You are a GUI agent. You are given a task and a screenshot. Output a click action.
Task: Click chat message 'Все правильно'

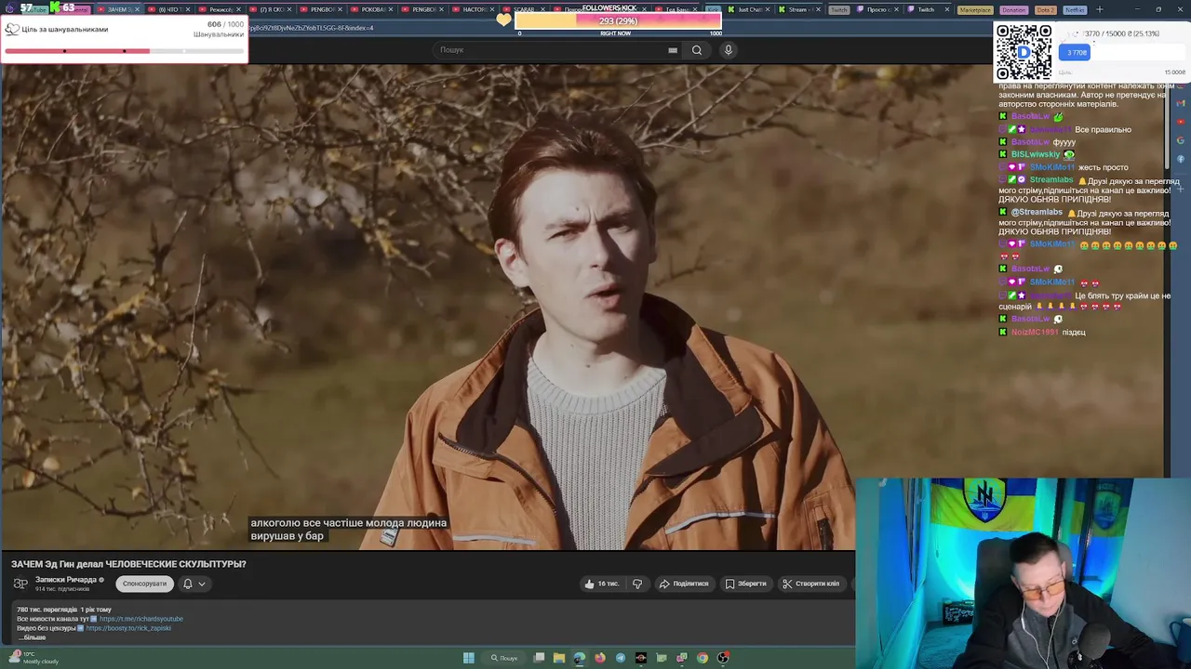click(x=1103, y=129)
